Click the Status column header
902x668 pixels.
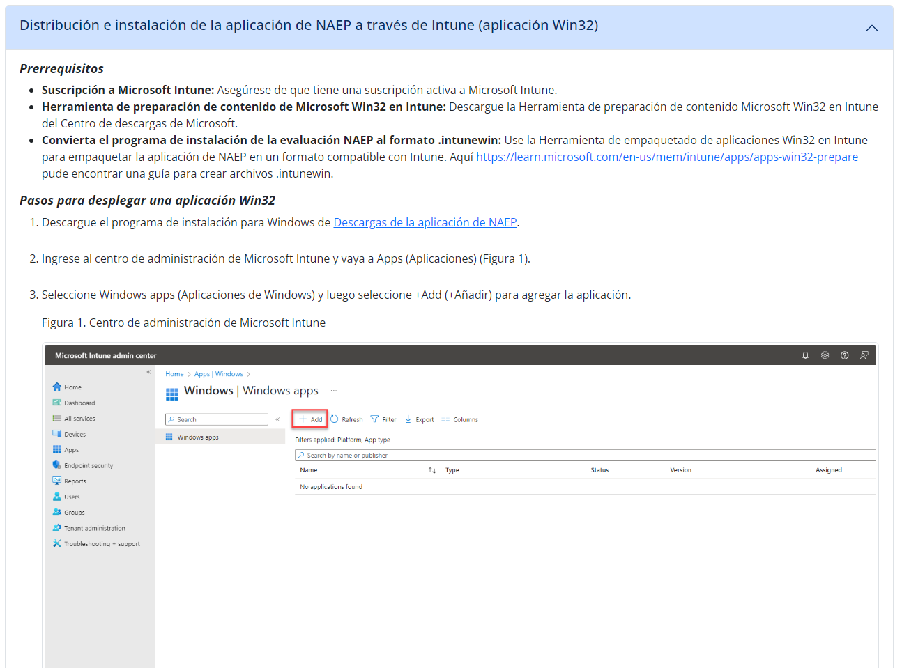599,470
